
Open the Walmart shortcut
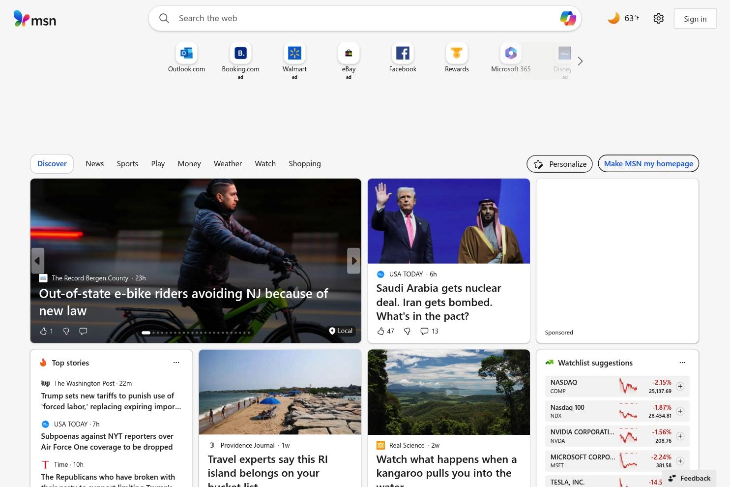294,60
